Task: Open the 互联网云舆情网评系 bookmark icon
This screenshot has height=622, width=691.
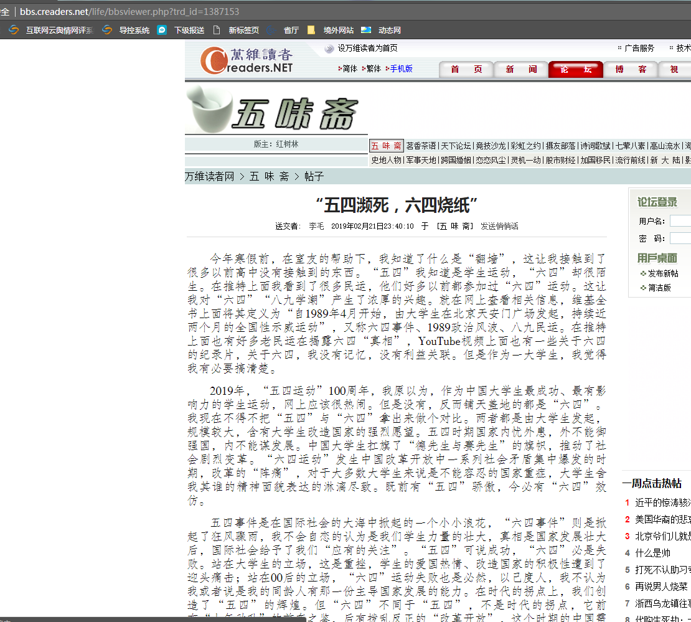Action: point(14,30)
